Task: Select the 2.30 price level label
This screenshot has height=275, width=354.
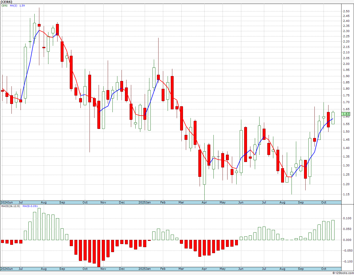Action: click(x=346, y=31)
